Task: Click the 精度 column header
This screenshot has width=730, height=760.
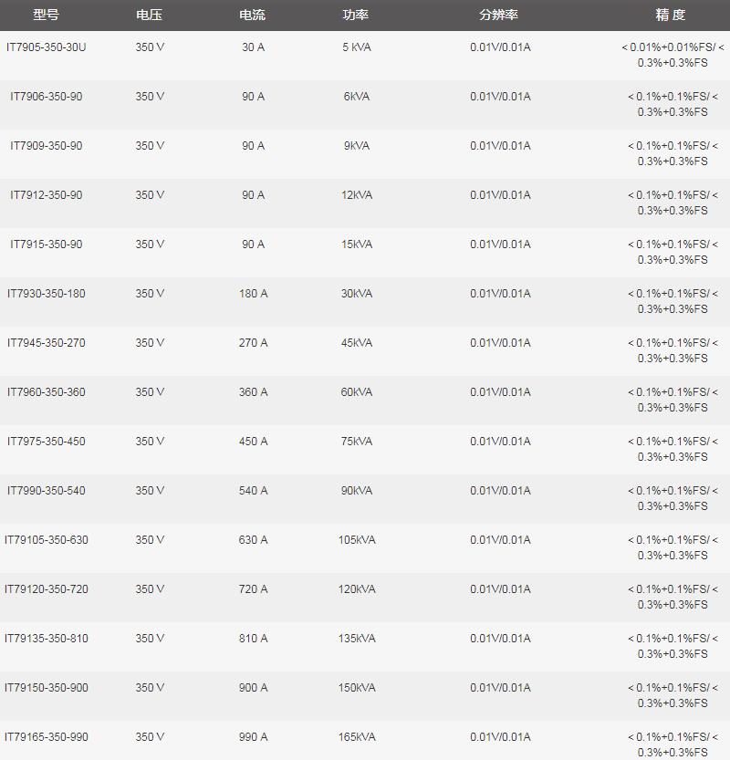Action: point(671,16)
